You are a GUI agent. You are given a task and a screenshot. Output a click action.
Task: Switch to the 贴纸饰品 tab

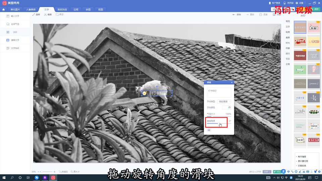point(62,10)
